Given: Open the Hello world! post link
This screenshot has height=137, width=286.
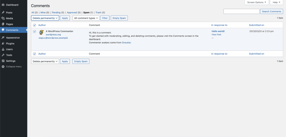Looking at the screenshot, I should [x=218, y=31].
